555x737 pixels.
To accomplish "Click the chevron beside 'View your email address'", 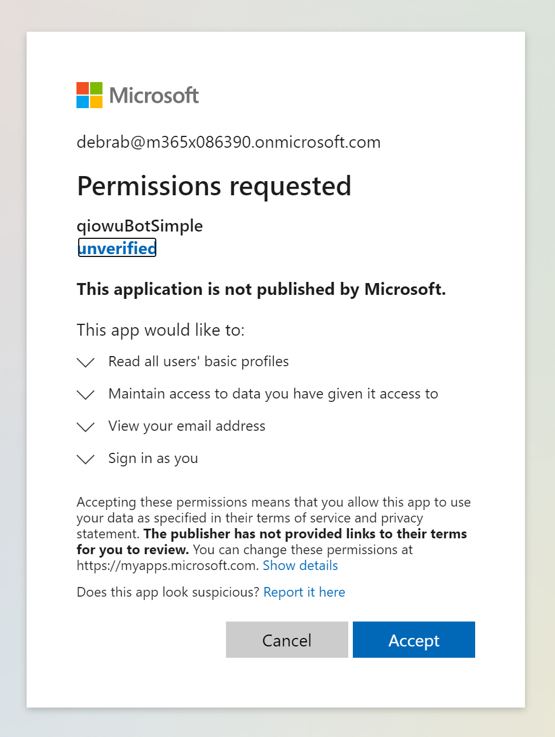I will (85, 427).
